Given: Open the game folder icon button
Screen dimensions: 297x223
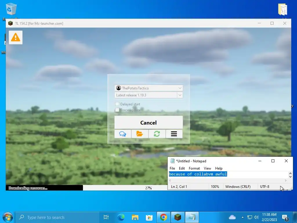Looking at the screenshot, I should coord(140,134).
